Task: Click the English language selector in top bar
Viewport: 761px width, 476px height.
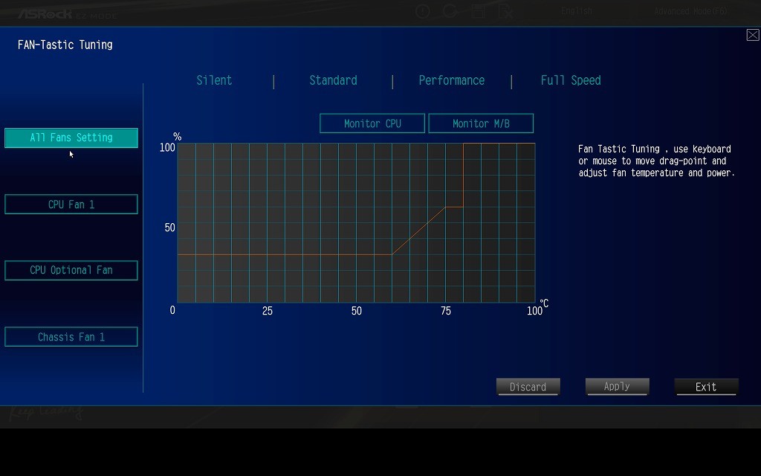Action: 577,11
